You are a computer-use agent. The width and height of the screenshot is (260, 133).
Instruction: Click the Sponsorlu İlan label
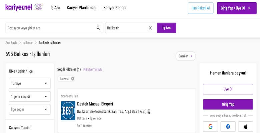tap(69, 96)
